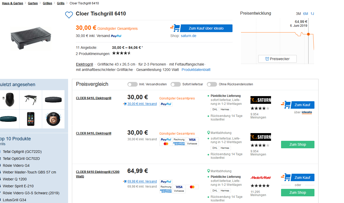Click the orange price history chart marker
This screenshot has width=344, height=203.
(x=308, y=34)
